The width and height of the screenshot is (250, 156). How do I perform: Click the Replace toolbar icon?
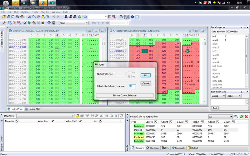(79, 17)
